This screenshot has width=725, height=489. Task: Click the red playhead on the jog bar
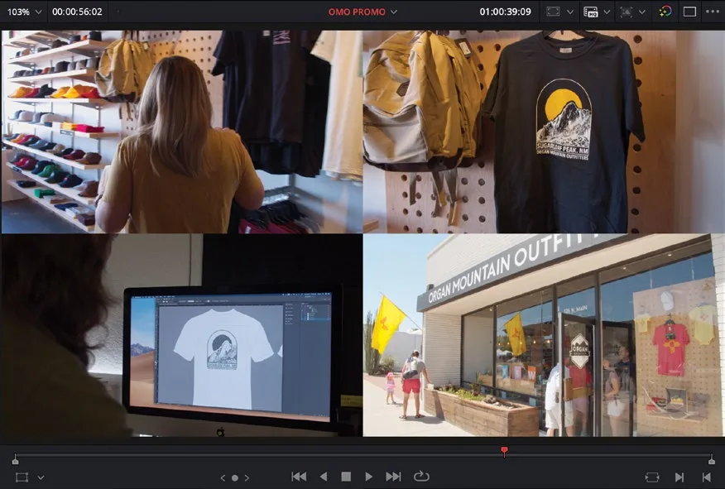point(505,451)
